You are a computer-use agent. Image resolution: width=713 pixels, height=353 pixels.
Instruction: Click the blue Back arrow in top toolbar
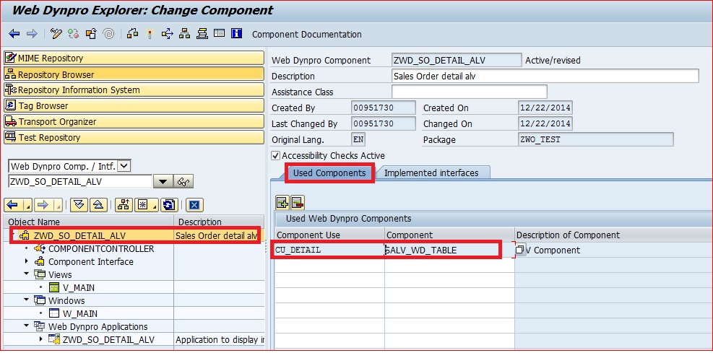(14, 34)
